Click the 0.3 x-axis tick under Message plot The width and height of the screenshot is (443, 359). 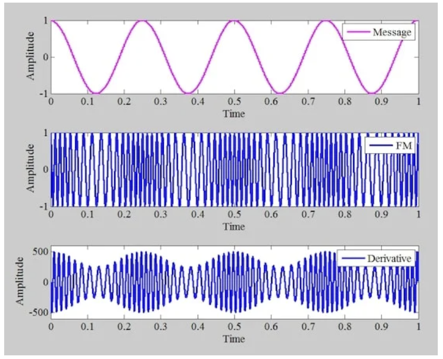click(x=161, y=101)
